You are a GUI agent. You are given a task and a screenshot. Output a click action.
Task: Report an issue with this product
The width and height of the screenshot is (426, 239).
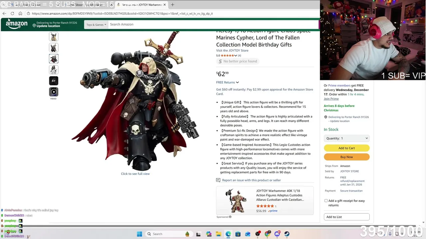pos(251,180)
